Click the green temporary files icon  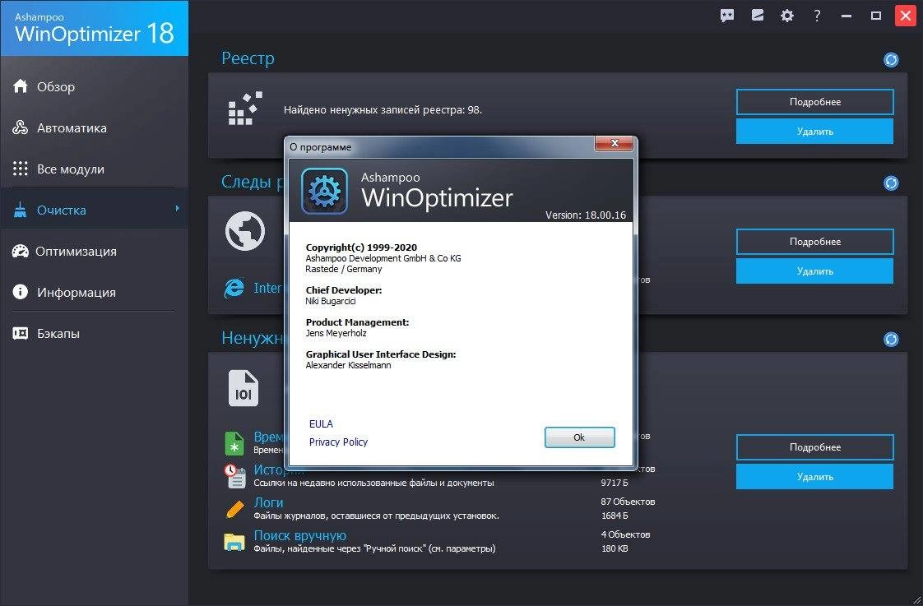(x=234, y=443)
